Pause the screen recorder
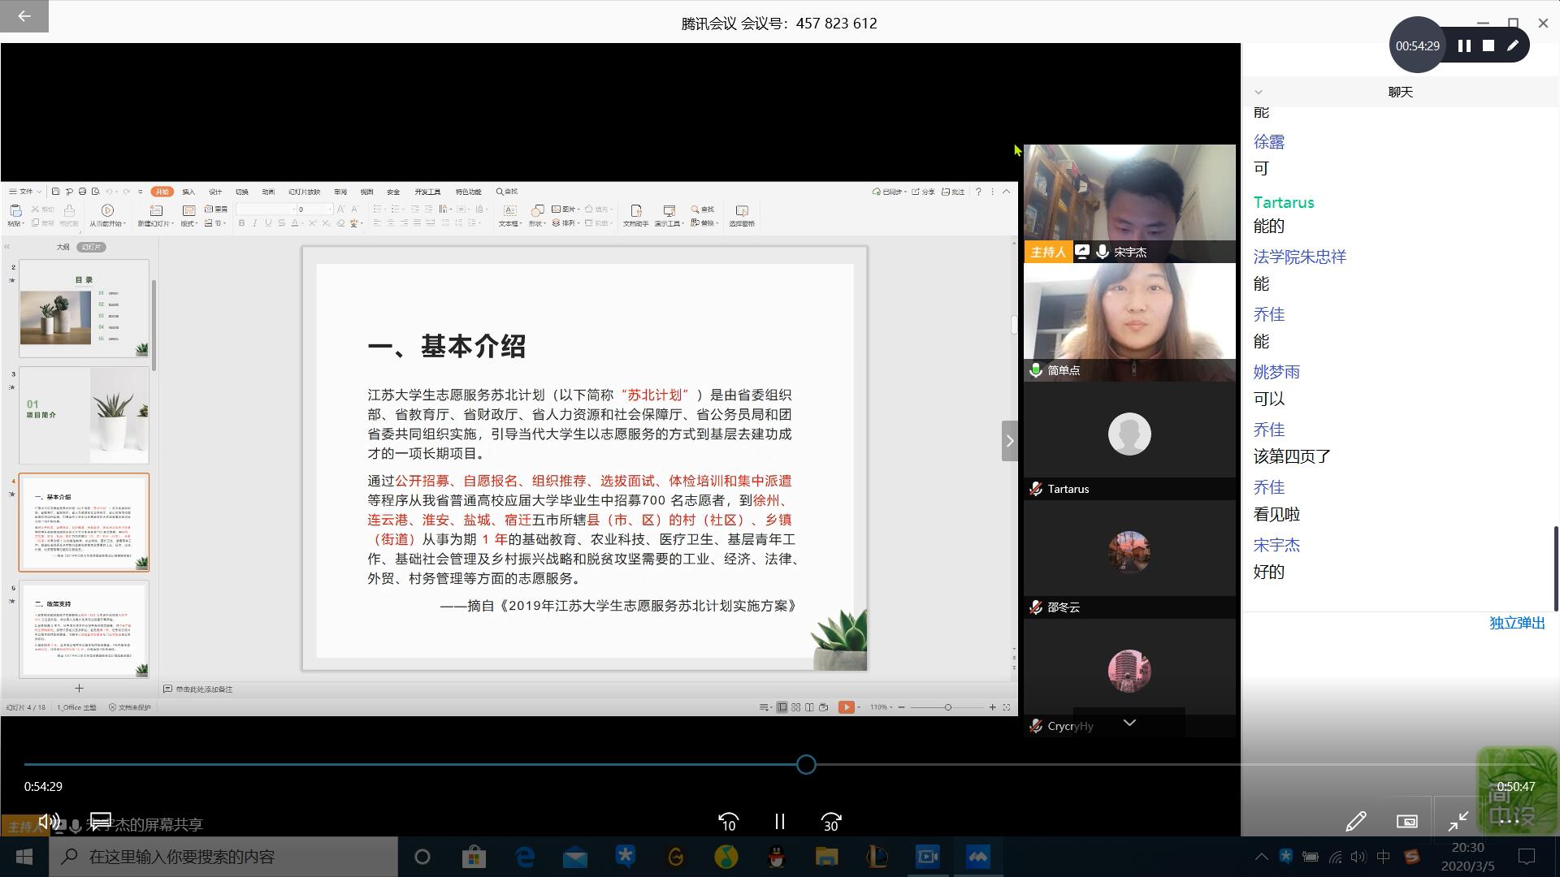The image size is (1560, 877). pyautogui.click(x=1464, y=46)
